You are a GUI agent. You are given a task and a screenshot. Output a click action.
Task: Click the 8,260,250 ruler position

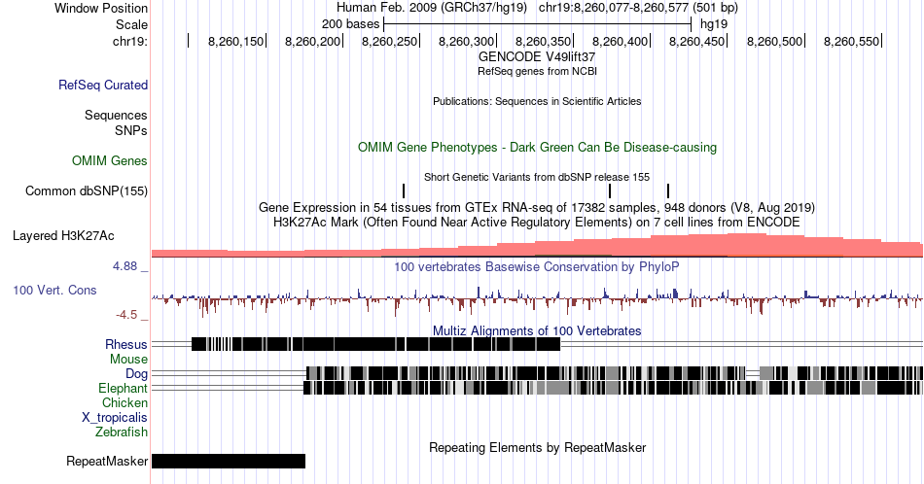point(389,41)
